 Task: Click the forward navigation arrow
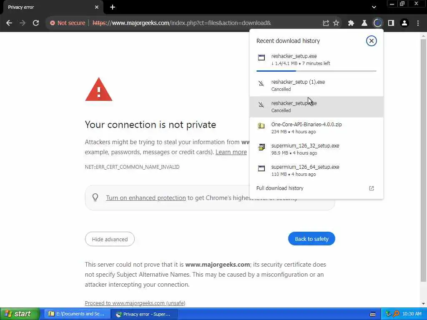[23, 23]
